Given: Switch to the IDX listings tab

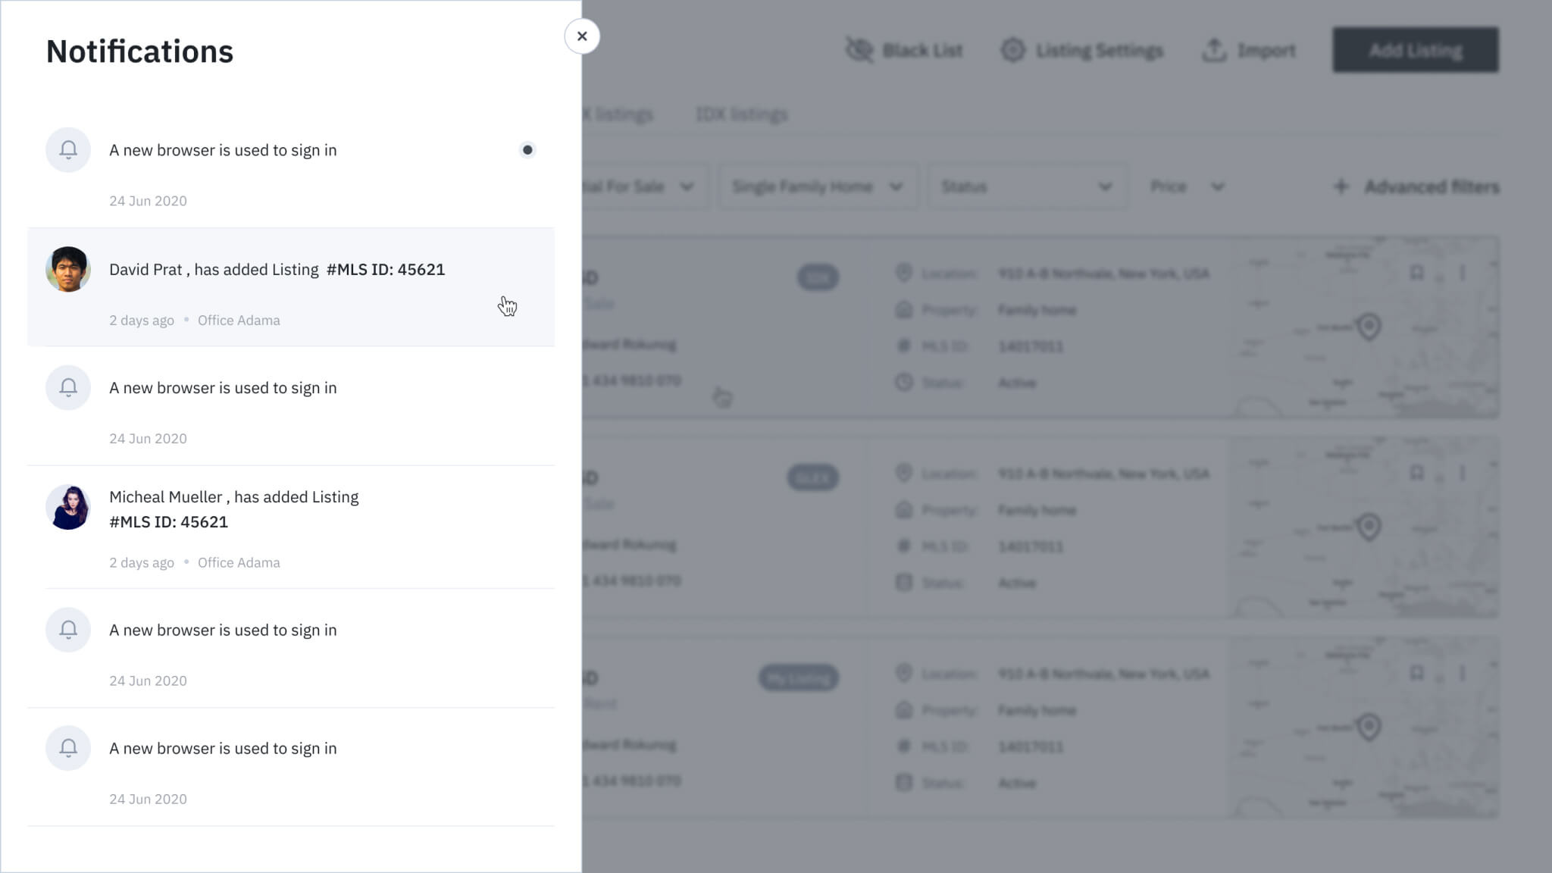Looking at the screenshot, I should click(x=741, y=114).
